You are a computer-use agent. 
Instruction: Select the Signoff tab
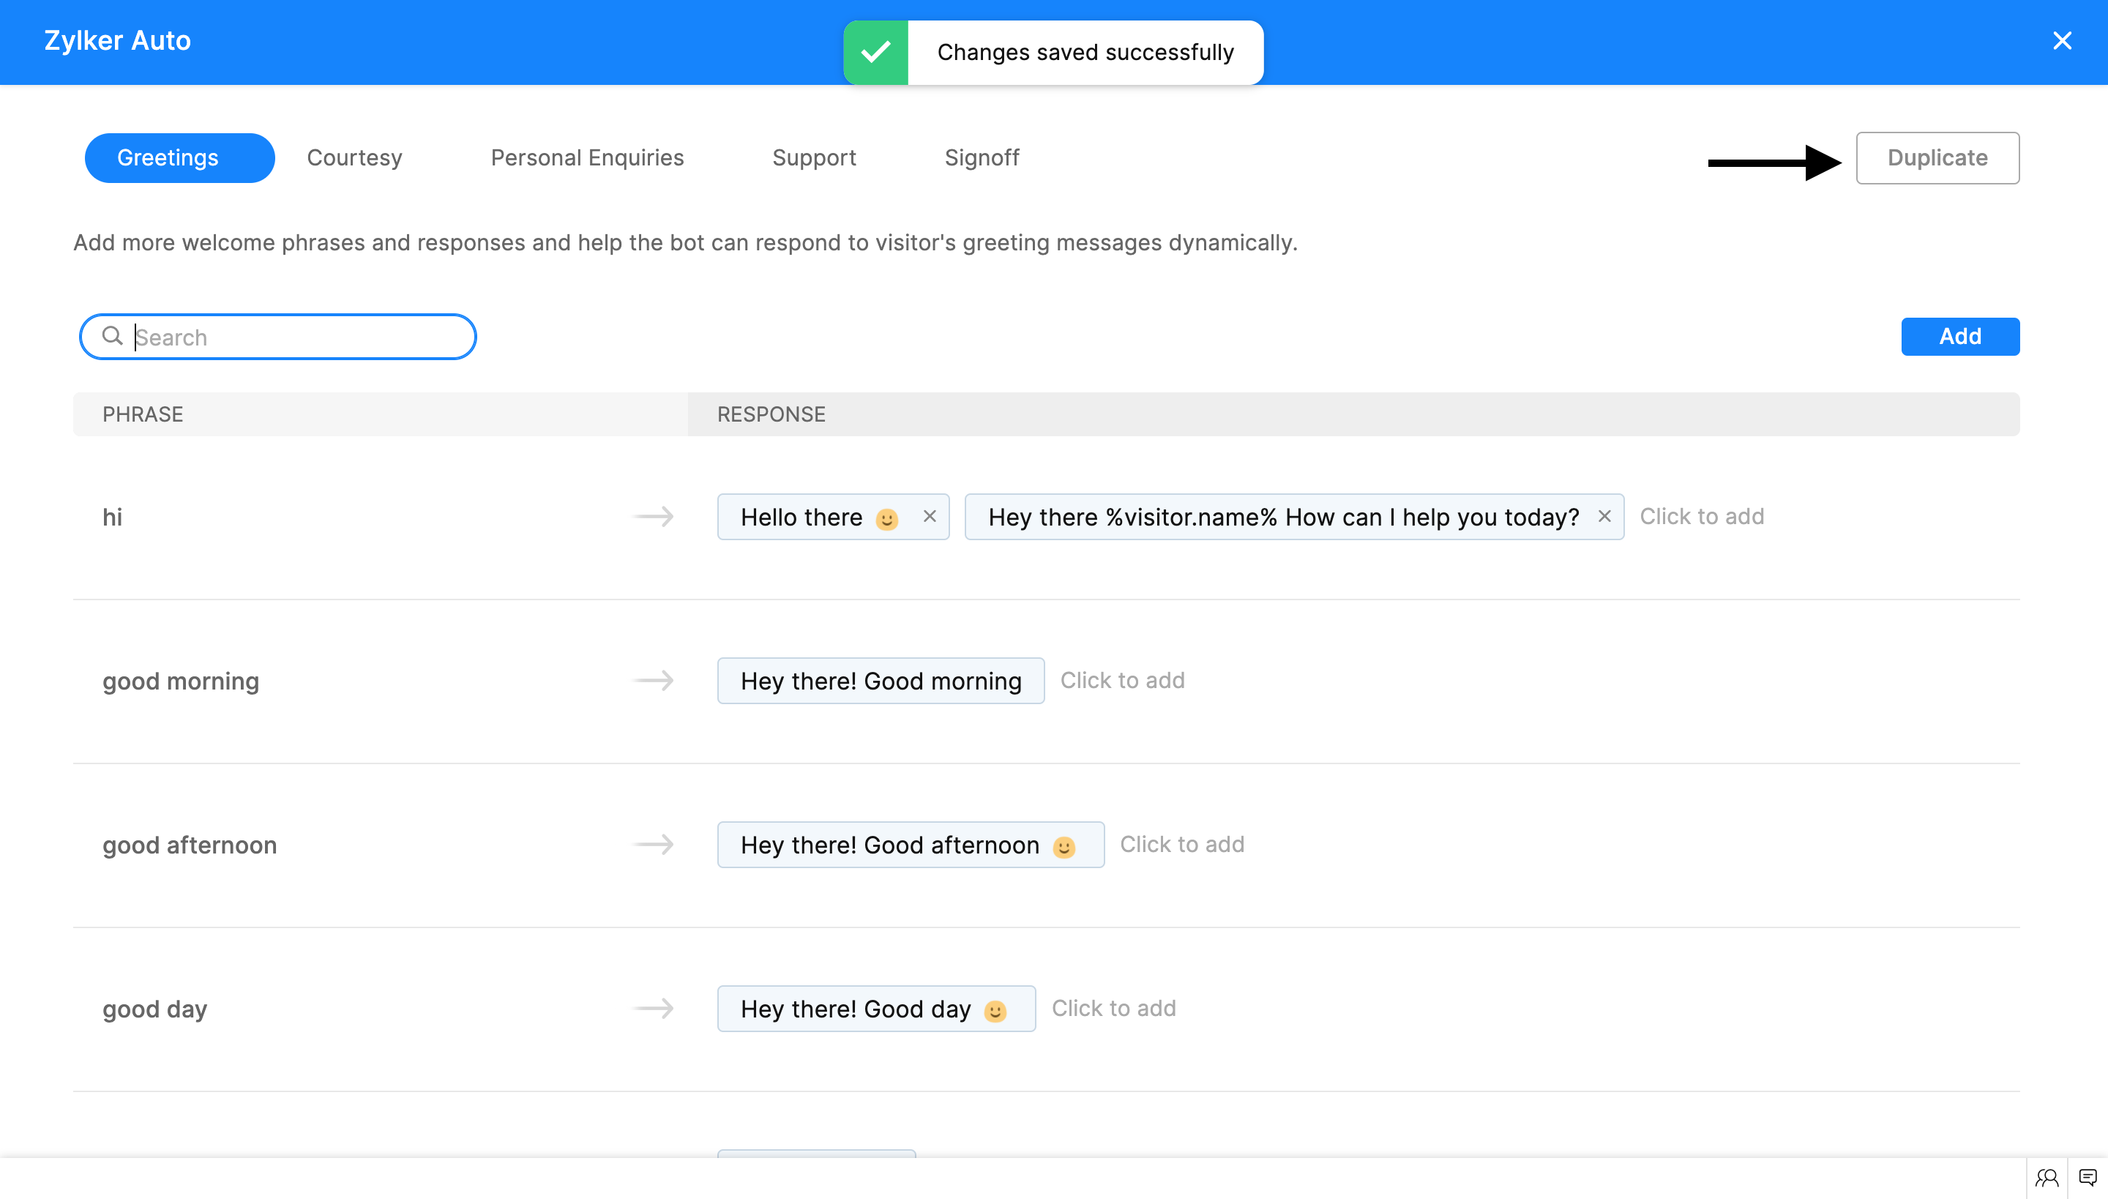point(982,157)
